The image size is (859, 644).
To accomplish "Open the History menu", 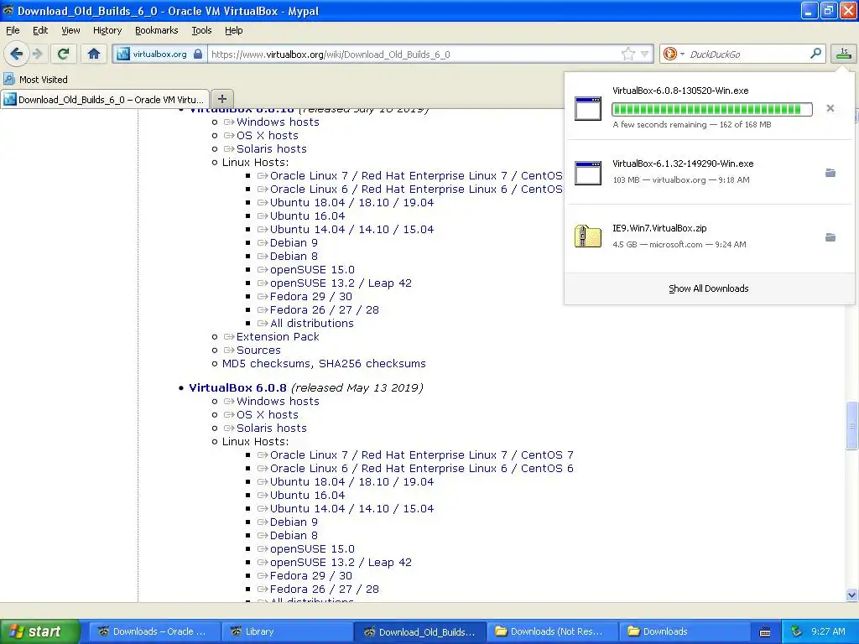I will (x=107, y=30).
